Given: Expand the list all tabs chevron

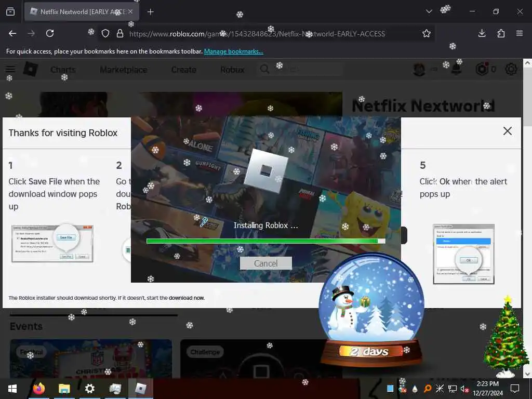Looking at the screenshot, I should [x=429, y=11].
